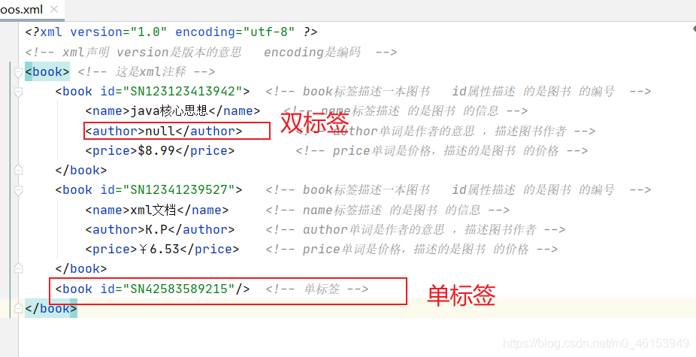Click the id value "SN123123413942"
The height and width of the screenshot is (357, 696).
pyautogui.click(x=182, y=92)
